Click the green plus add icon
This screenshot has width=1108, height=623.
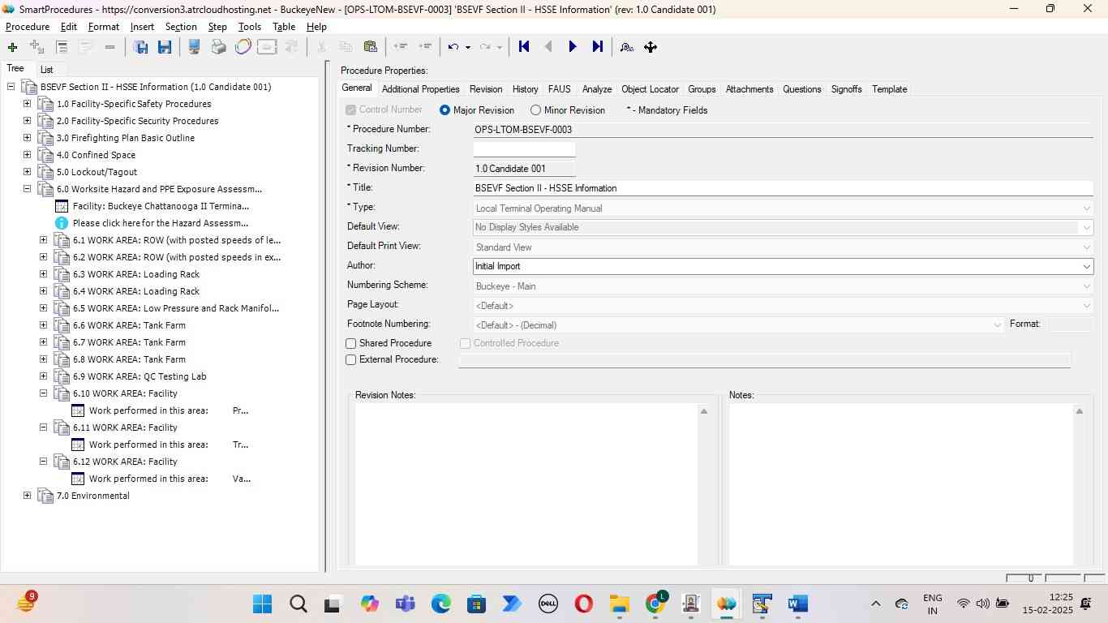(x=12, y=47)
